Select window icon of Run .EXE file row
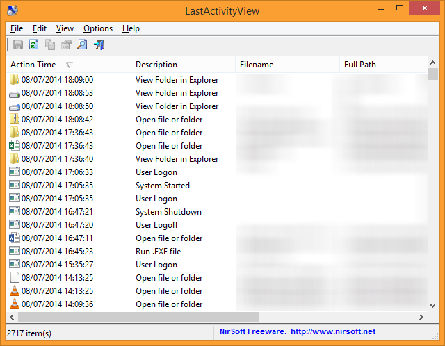Image resolution: width=445 pixels, height=346 pixels. click(14, 251)
